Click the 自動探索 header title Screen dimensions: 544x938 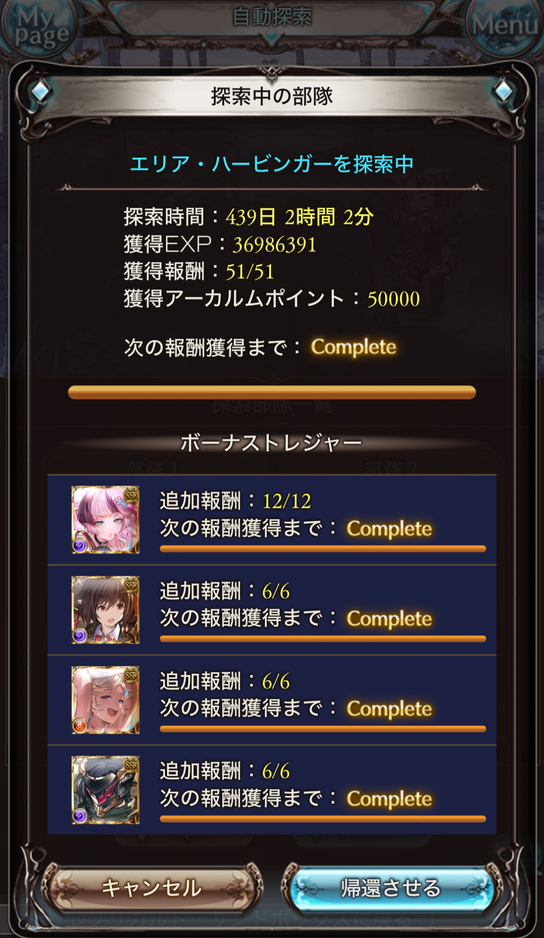click(x=272, y=17)
